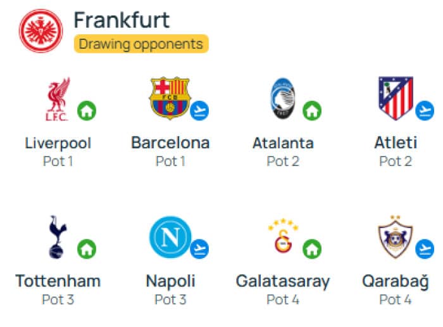Click the Galatasaray team name label

click(283, 281)
